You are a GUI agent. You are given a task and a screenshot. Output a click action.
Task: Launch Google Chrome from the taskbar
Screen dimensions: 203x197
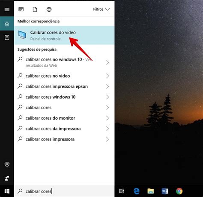pos(179,191)
